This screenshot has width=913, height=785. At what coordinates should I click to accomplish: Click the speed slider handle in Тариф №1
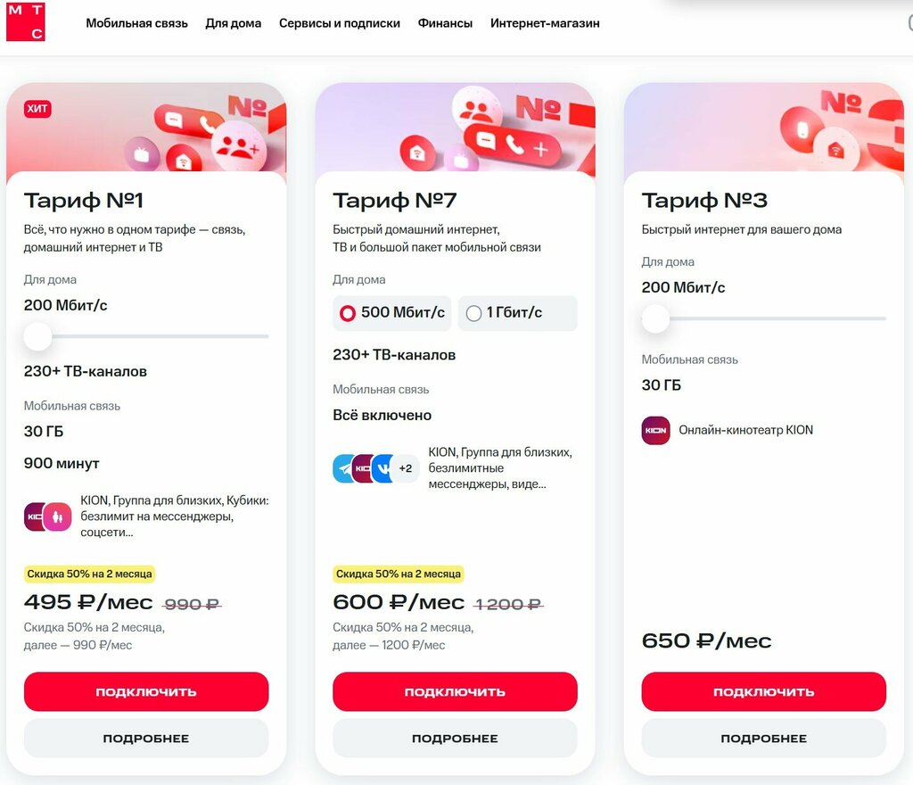point(37,336)
